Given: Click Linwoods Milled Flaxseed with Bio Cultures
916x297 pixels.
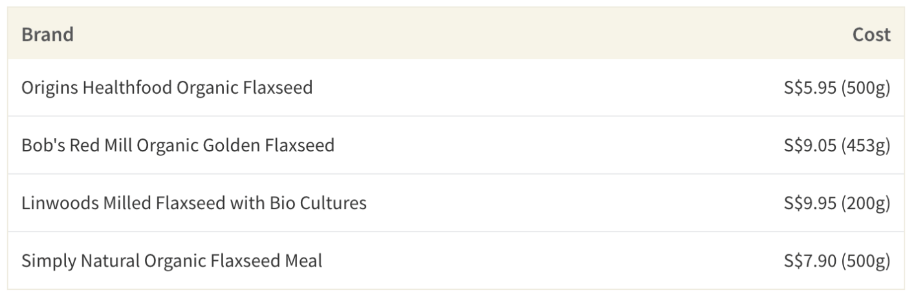Looking at the screenshot, I should click(194, 203).
